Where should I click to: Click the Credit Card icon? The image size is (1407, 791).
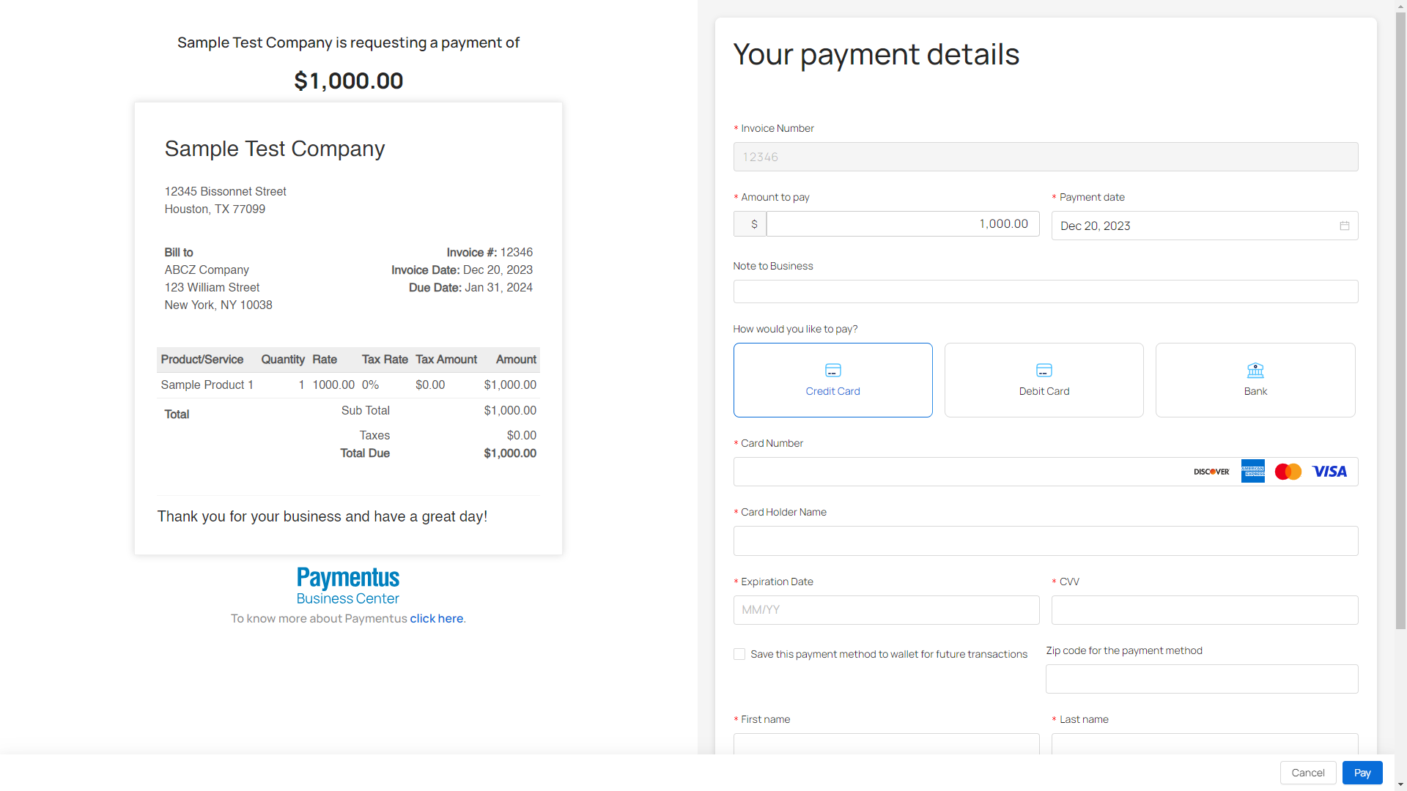click(x=832, y=371)
